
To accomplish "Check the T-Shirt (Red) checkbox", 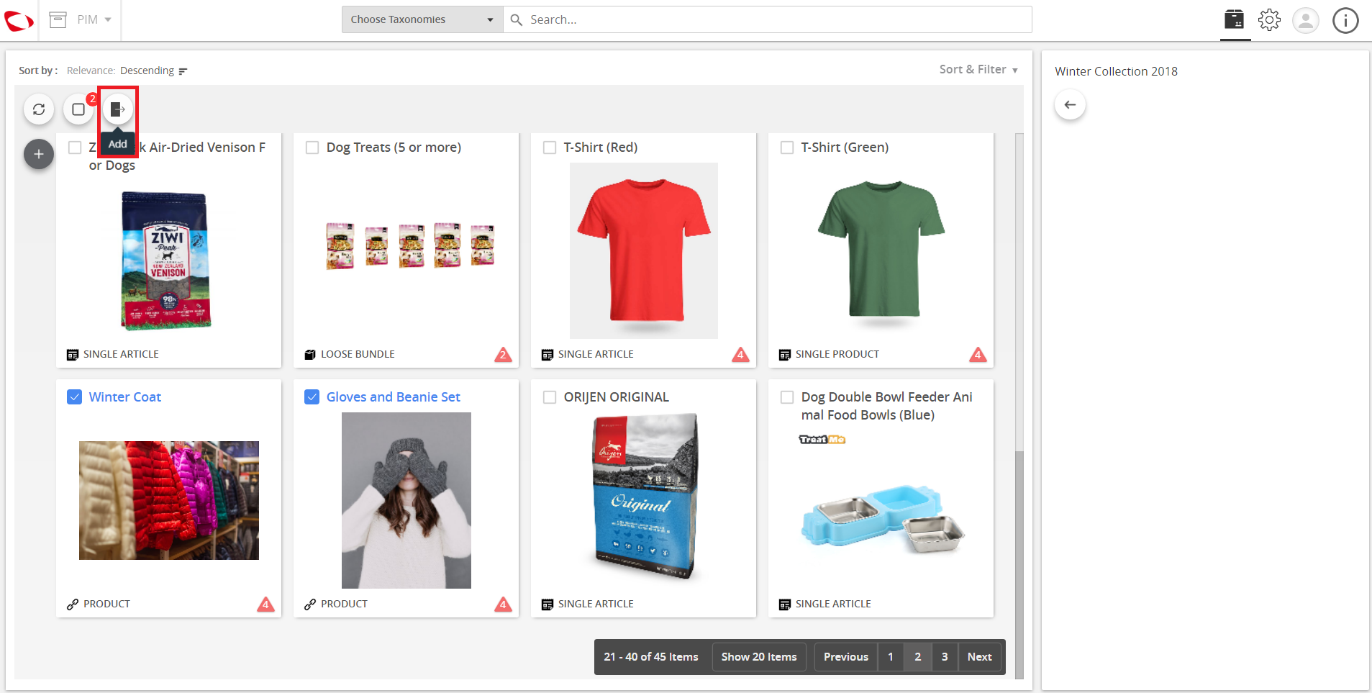I will 550,148.
